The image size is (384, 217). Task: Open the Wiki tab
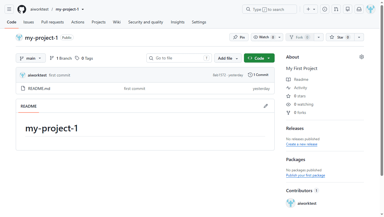coord(117,22)
